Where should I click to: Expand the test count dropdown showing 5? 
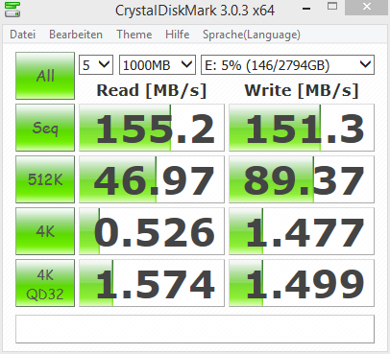96,65
